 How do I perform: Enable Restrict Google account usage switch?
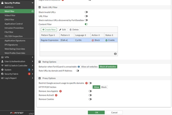pos(90,83)
